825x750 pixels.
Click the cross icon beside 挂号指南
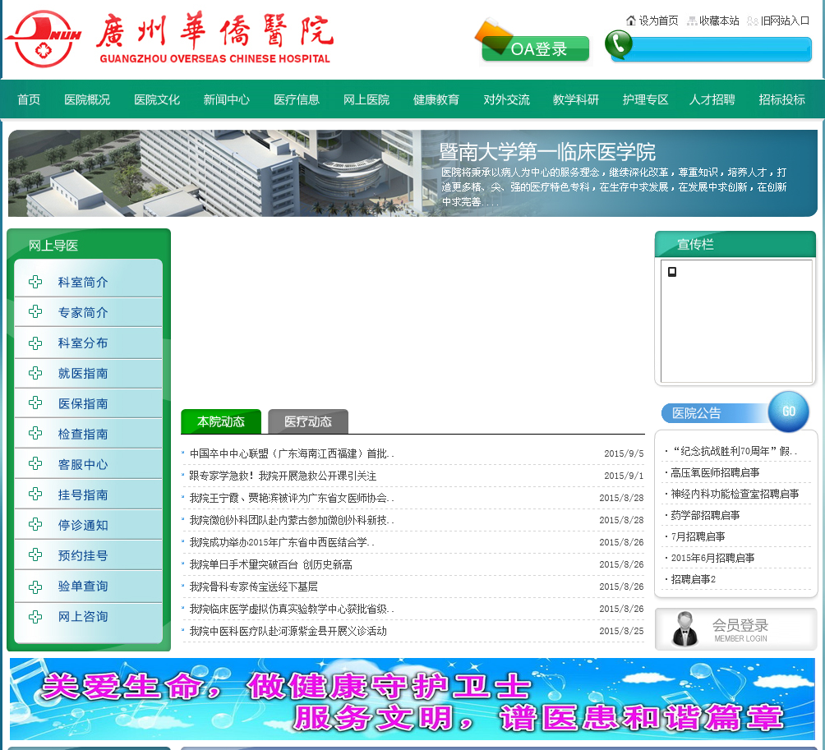pyautogui.click(x=35, y=494)
